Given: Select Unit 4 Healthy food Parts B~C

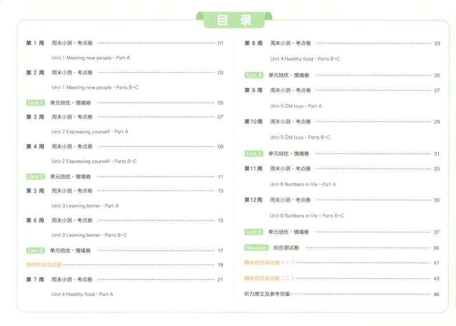Looking at the screenshot, I should 305,59.
